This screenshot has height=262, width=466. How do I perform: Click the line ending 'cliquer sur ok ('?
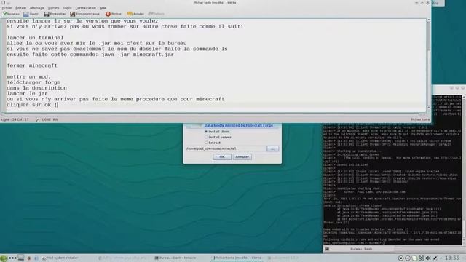pyautogui.click(x=32, y=105)
